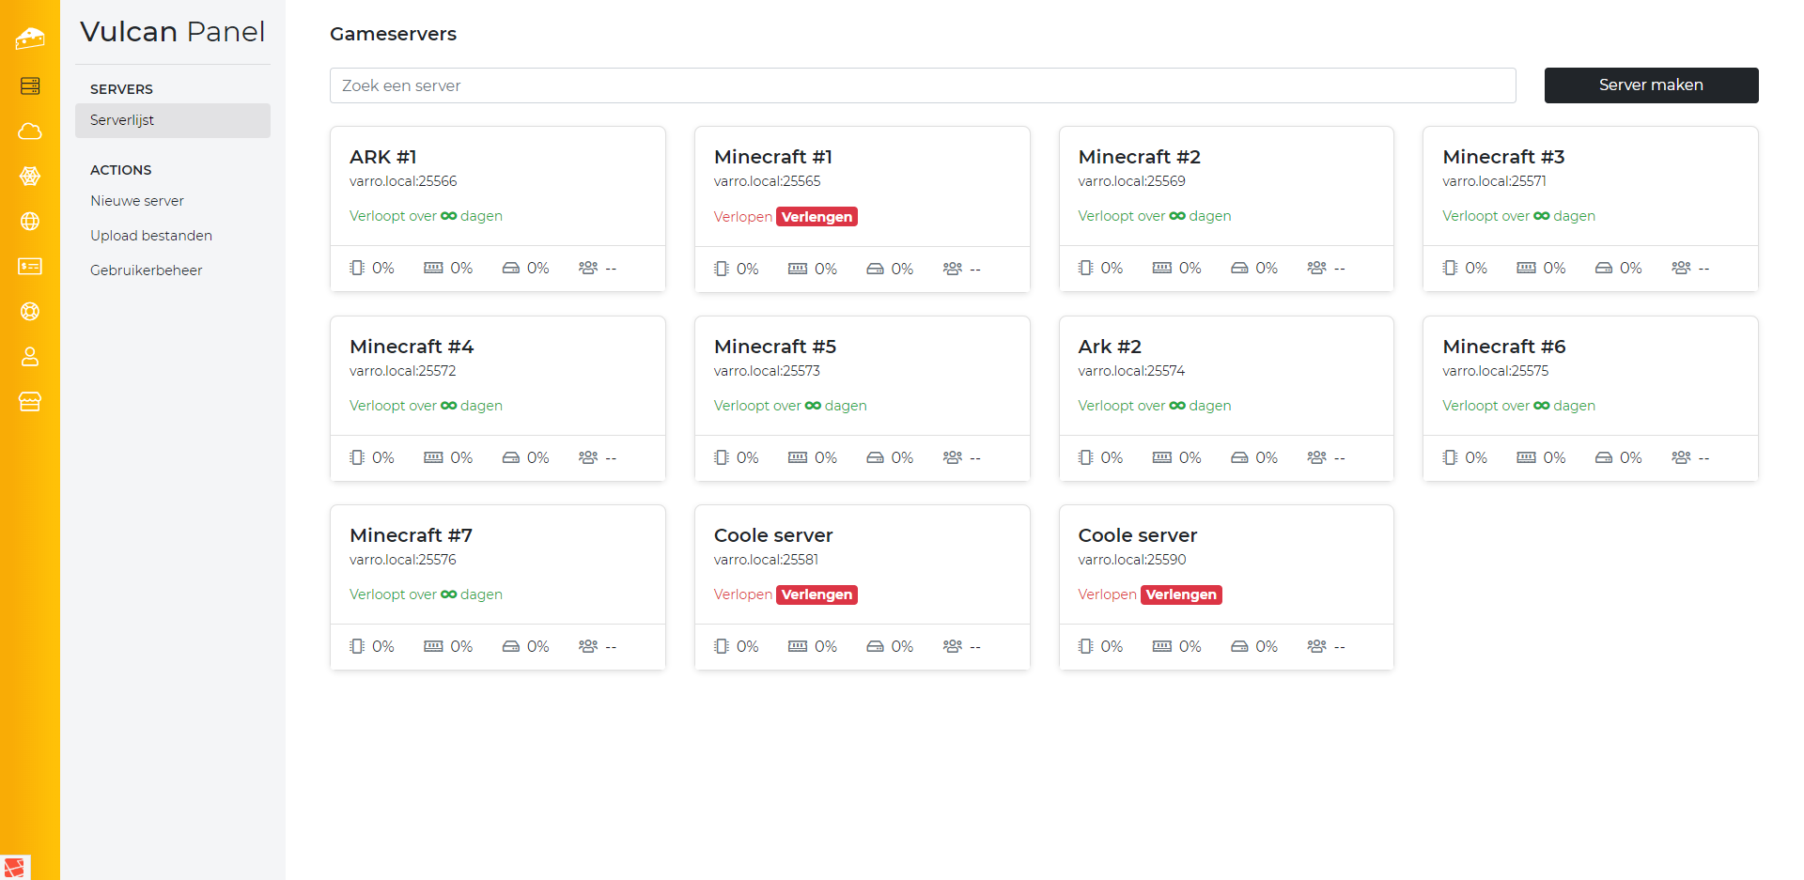Select Serverlijst in the sidebar menu
This screenshot has width=1804, height=880.
click(x=122, y=120)
